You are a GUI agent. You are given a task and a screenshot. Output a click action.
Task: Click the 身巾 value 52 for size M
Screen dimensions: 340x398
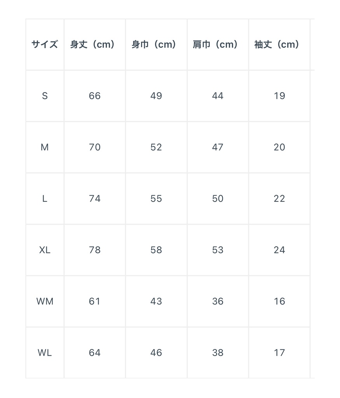(156, 147)
